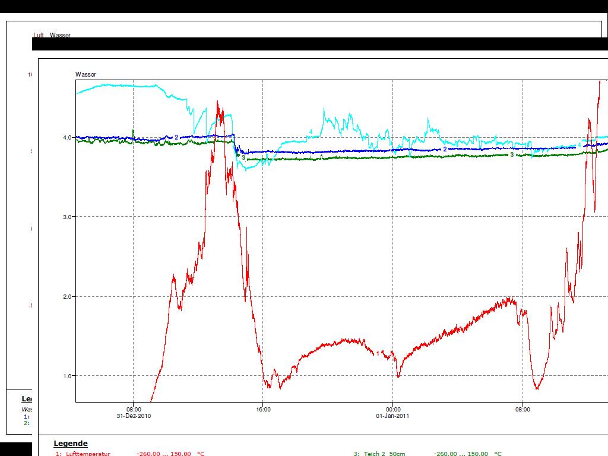Click the cyan curve marker 4 near 16:00
Screen dimensions: 608x456
click(x=311, y=132)
